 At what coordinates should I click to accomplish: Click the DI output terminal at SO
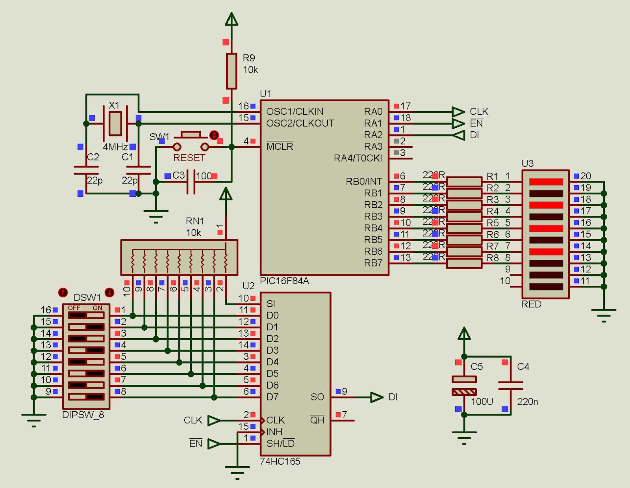coord(377,397)
